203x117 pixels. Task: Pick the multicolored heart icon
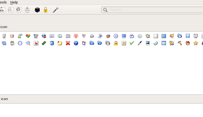click(x=28, y=36)
